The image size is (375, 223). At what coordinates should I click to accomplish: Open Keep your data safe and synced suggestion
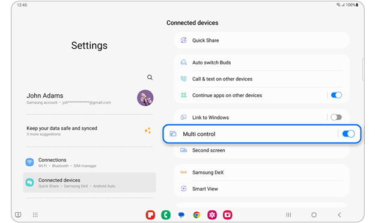90,130
